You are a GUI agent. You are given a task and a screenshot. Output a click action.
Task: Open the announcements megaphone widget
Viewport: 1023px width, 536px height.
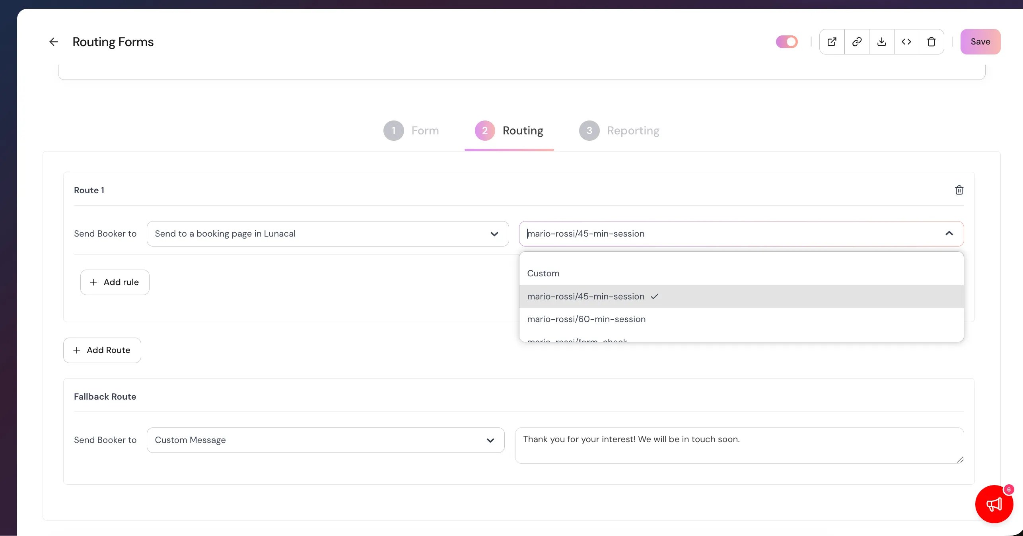click(x=994, y=504)
